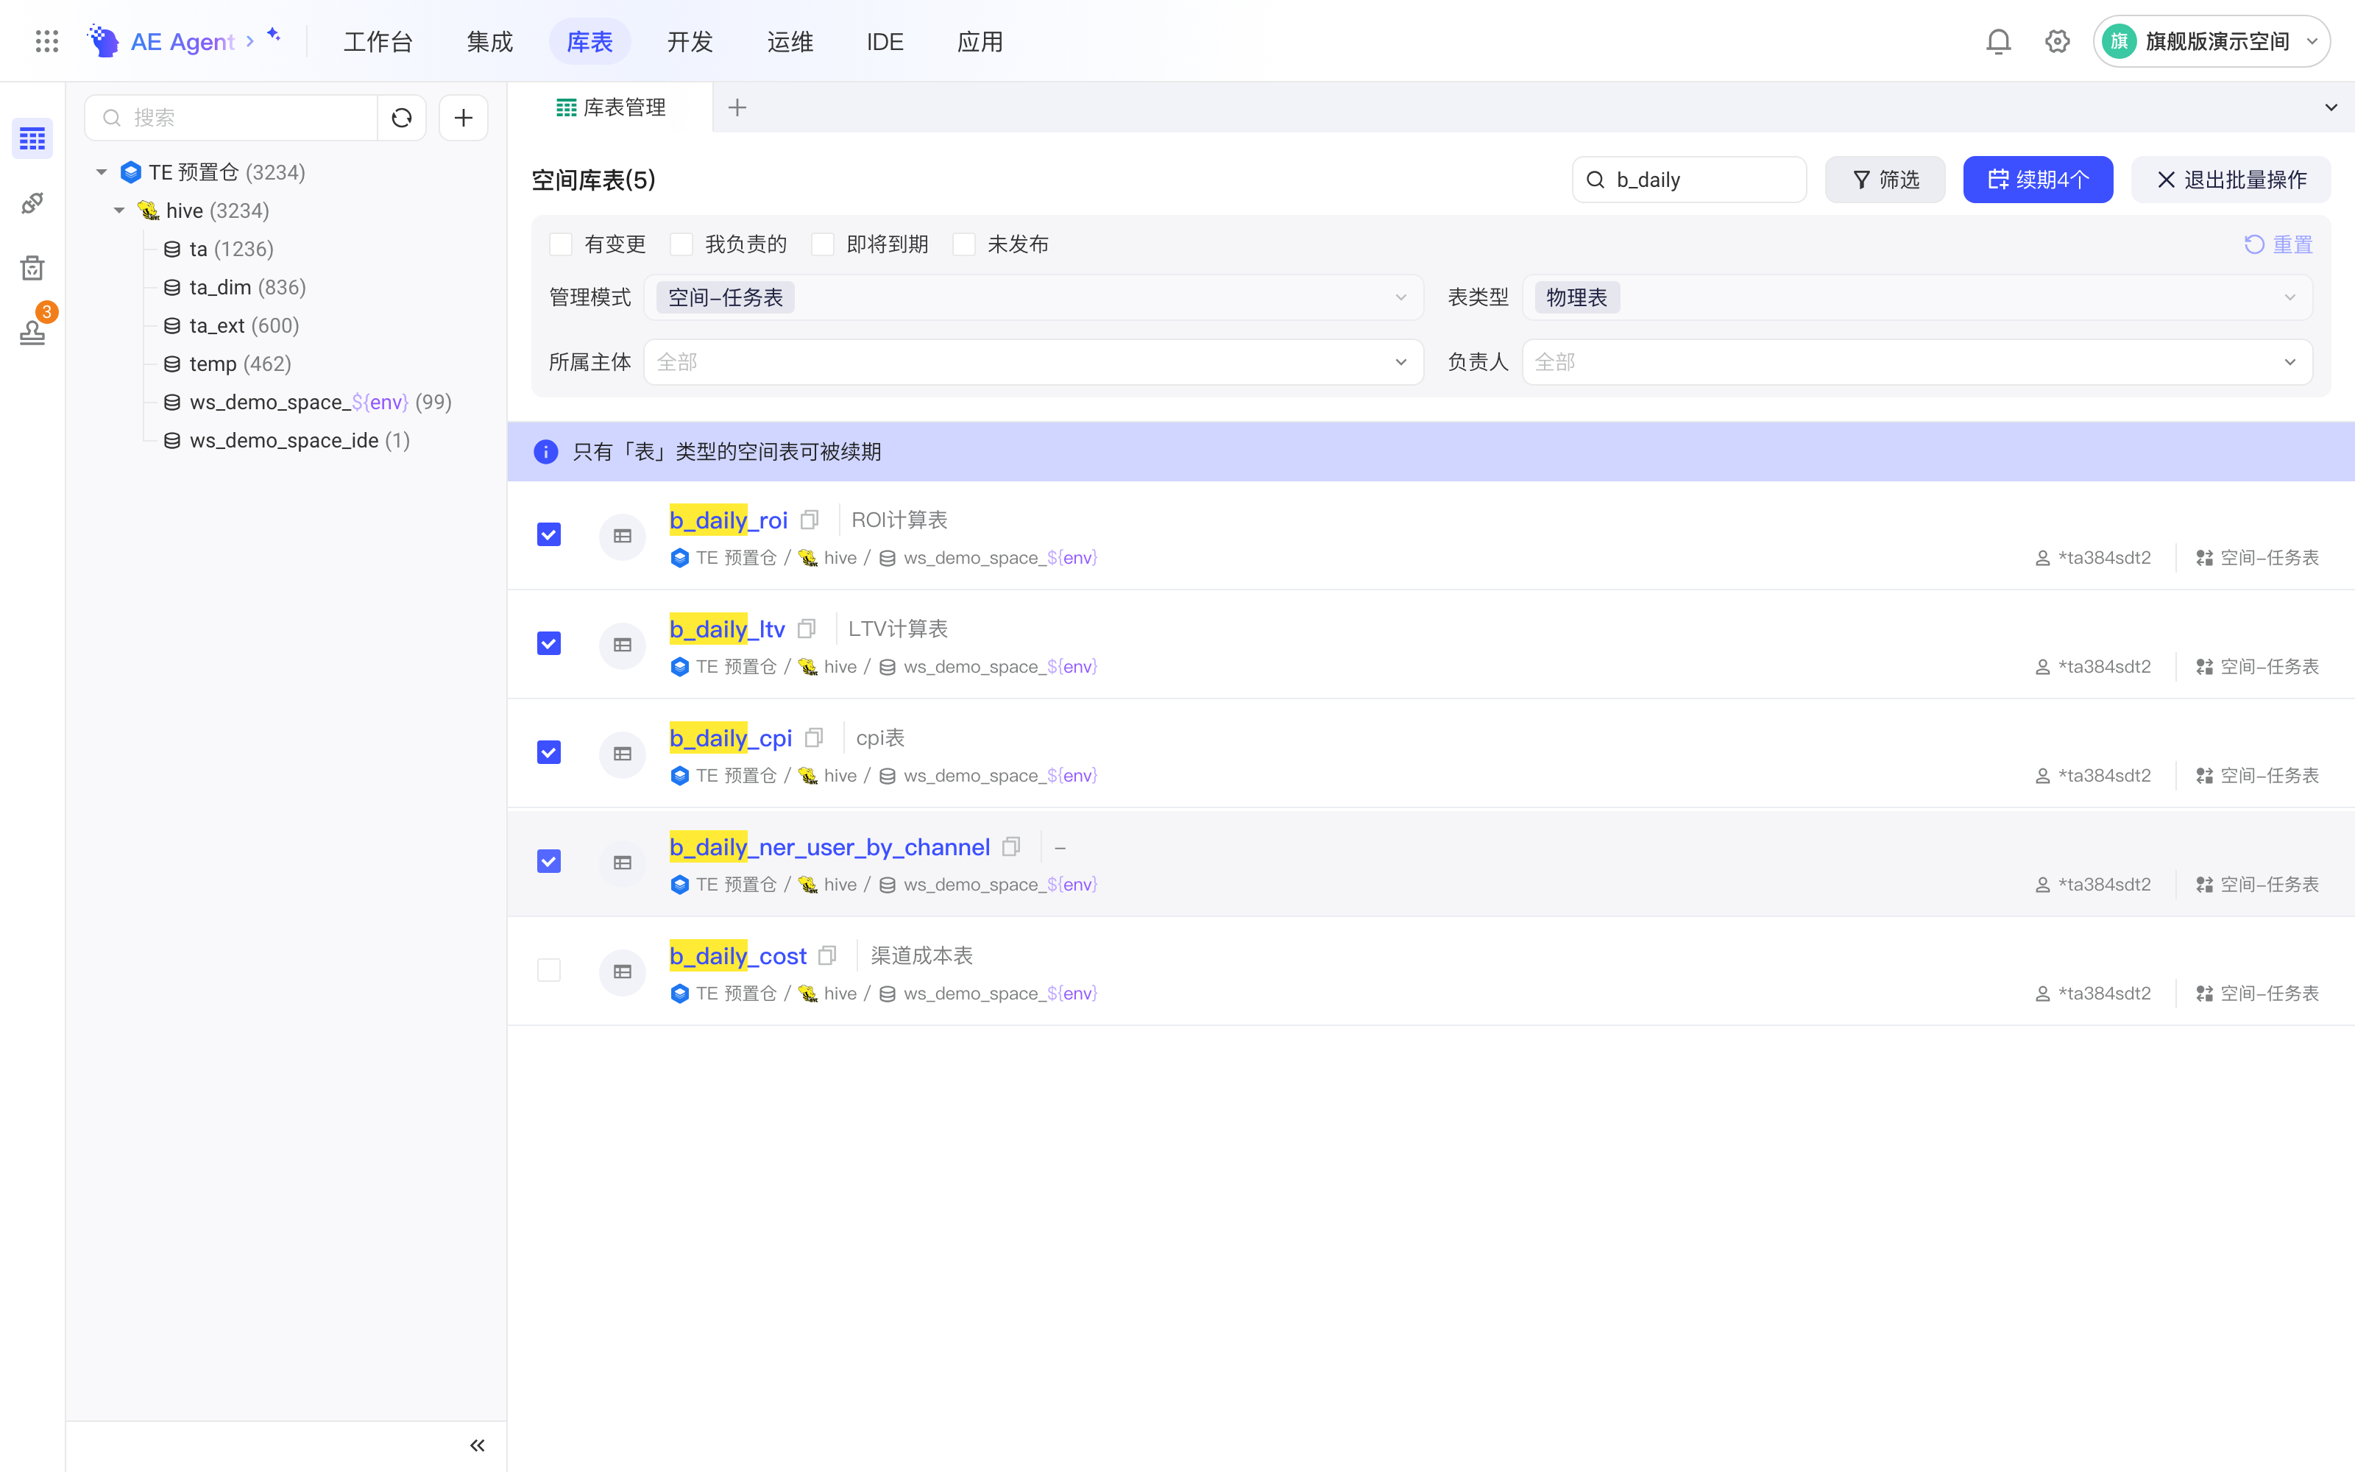This screenshot has width=2355, height=1472.
Task: Copy the b_daily_cpi table name
Action: (815, 738)
